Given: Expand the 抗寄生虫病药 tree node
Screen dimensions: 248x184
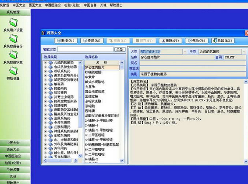Looking at the screenshot, I should pos(46,97).
